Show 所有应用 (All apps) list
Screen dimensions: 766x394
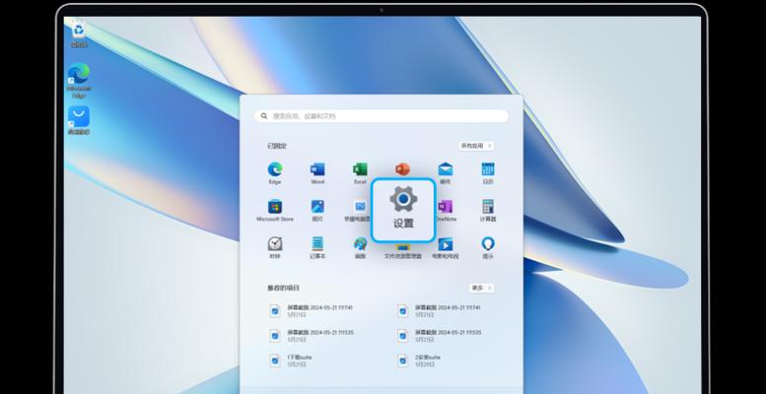(476, 146)
